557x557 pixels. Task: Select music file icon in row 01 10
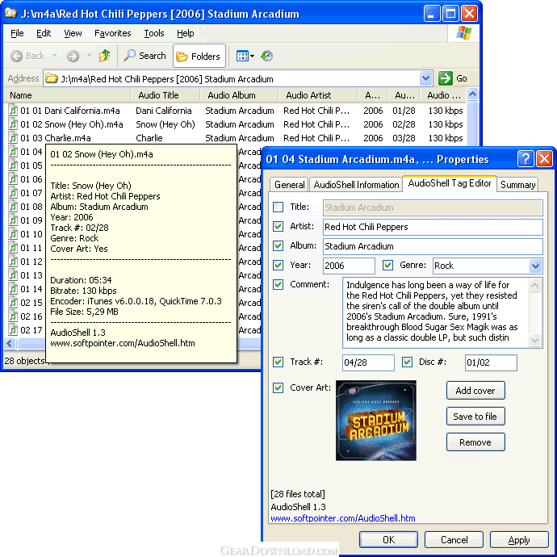(x=13, y=234)
